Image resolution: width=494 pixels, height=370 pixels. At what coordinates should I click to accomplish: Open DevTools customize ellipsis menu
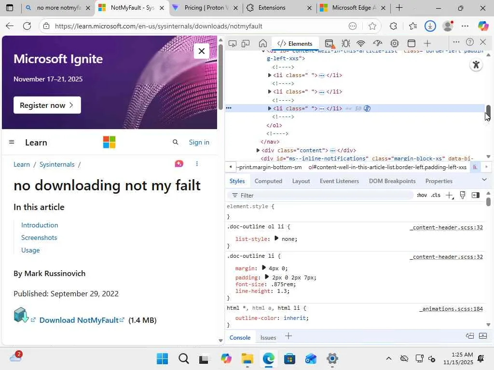456,42
